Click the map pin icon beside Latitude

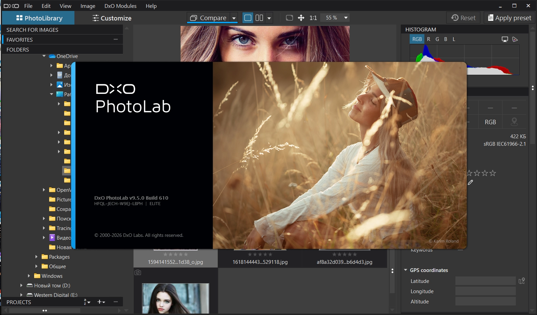click(x=522, y=281)
